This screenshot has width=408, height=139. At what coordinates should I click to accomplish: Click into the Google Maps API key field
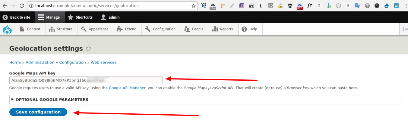(x=86, y=80)
